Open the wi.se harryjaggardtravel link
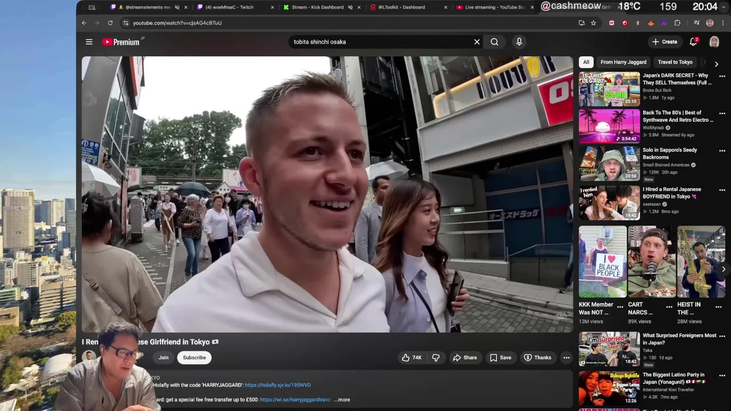The image size is (731, 411). [295, 400]
